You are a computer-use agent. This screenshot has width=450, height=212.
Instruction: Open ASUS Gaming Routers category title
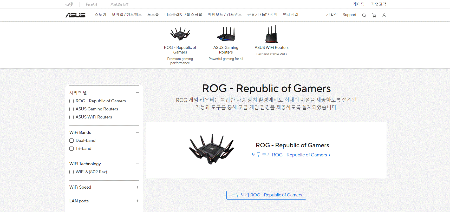[226, 50]
